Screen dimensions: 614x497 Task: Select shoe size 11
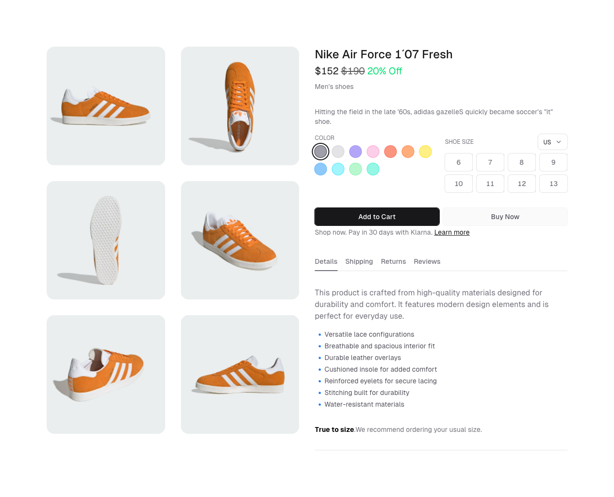click(x=490, y=184)
